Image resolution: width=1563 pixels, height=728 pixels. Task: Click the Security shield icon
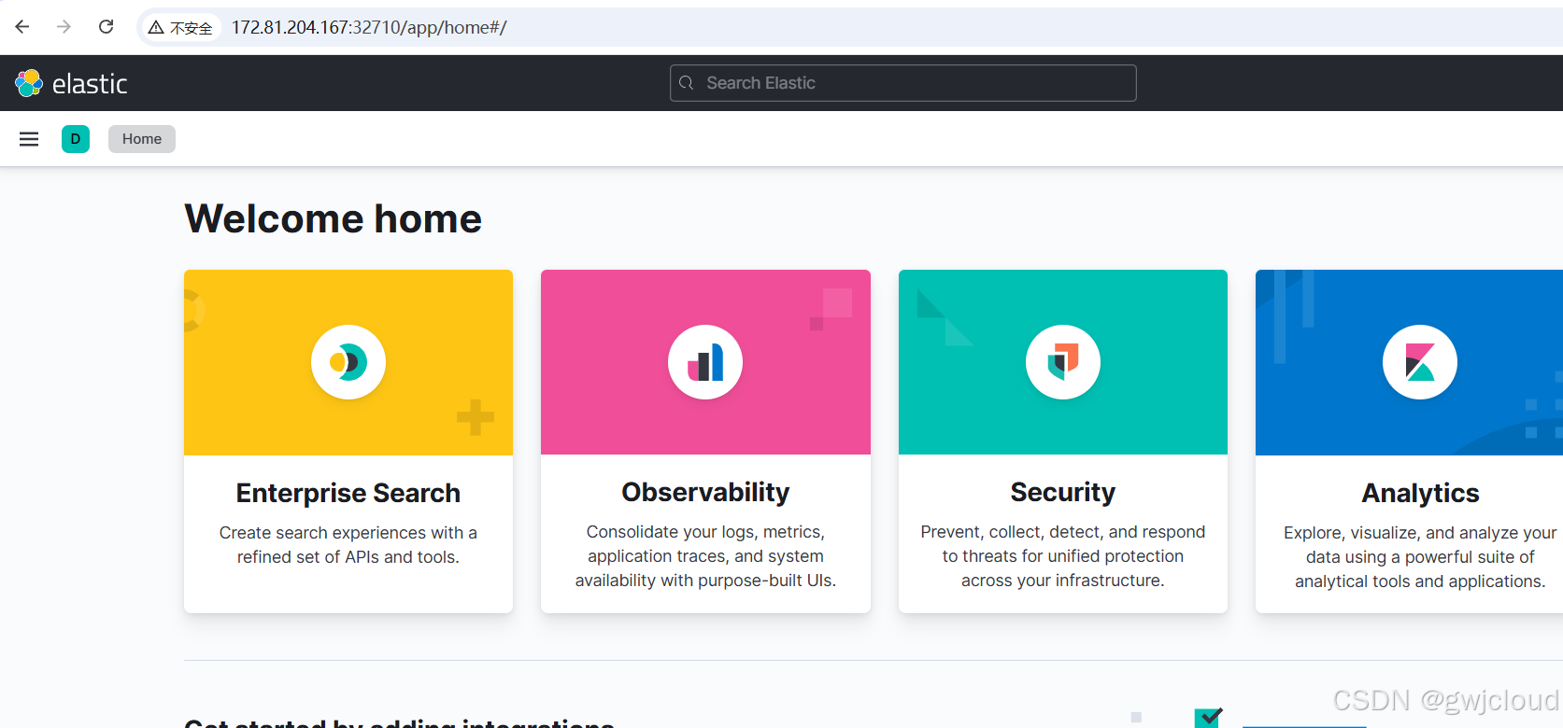tap(1063, 362)
